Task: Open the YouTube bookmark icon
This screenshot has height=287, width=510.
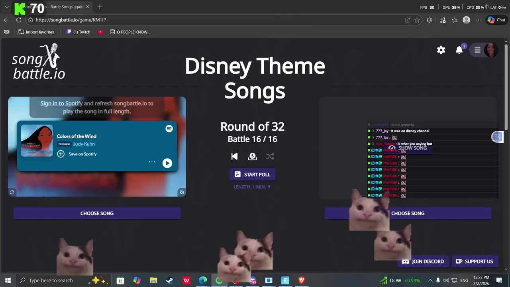Action: [100, 32]
